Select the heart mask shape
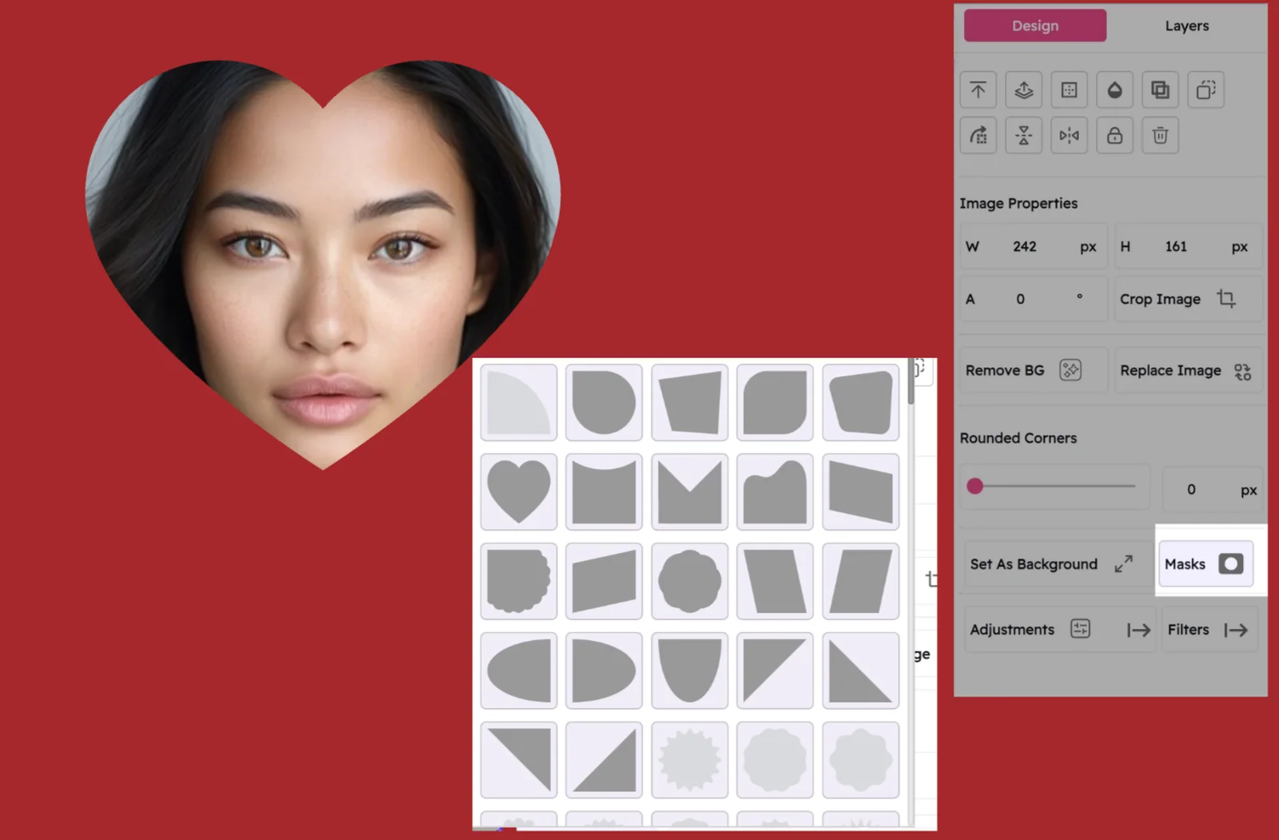The width and height of the screenshot is (1279, 840). [x=519, y=492]
